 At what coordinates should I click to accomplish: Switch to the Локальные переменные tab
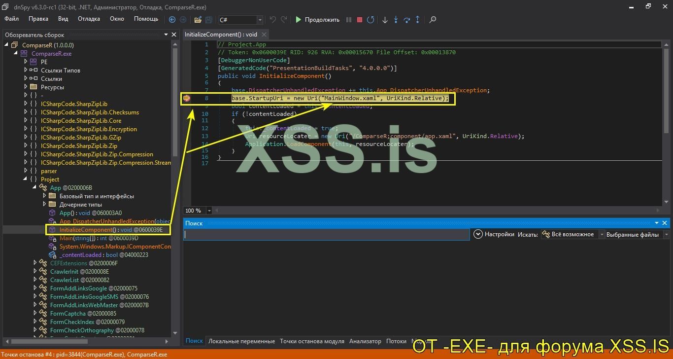click(241, 341)
